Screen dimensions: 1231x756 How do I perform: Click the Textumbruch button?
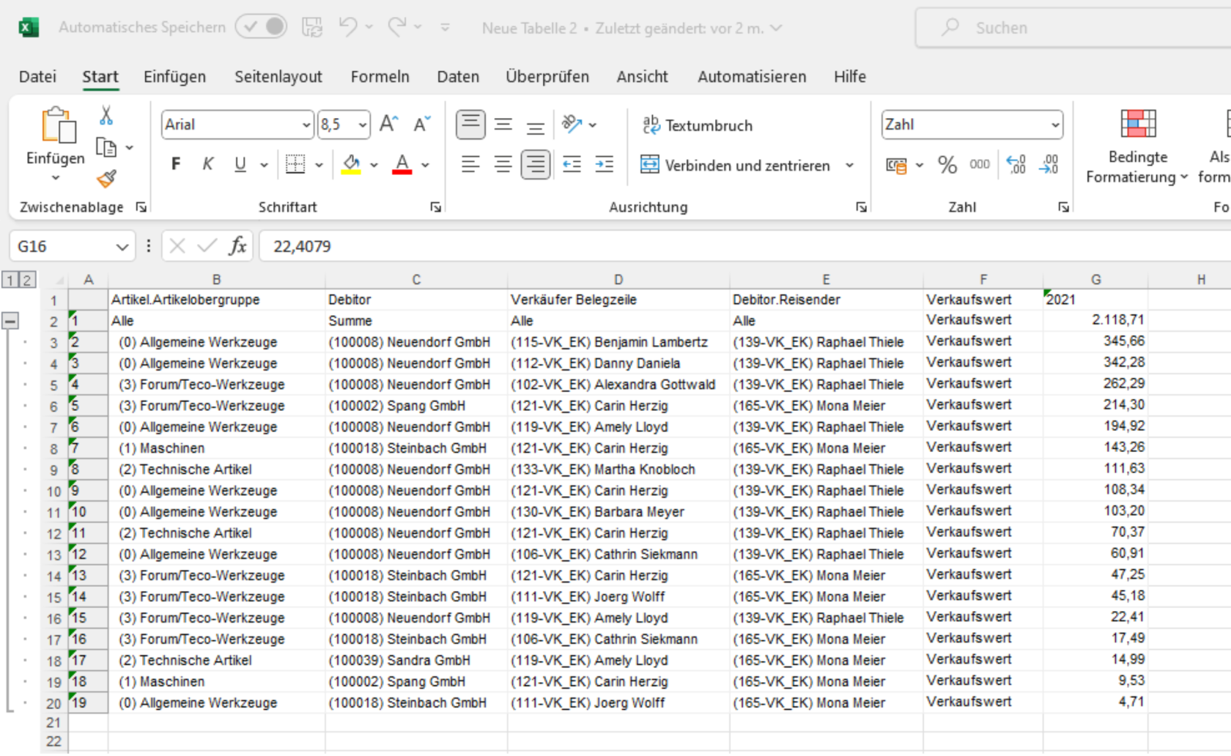(698, 125)
